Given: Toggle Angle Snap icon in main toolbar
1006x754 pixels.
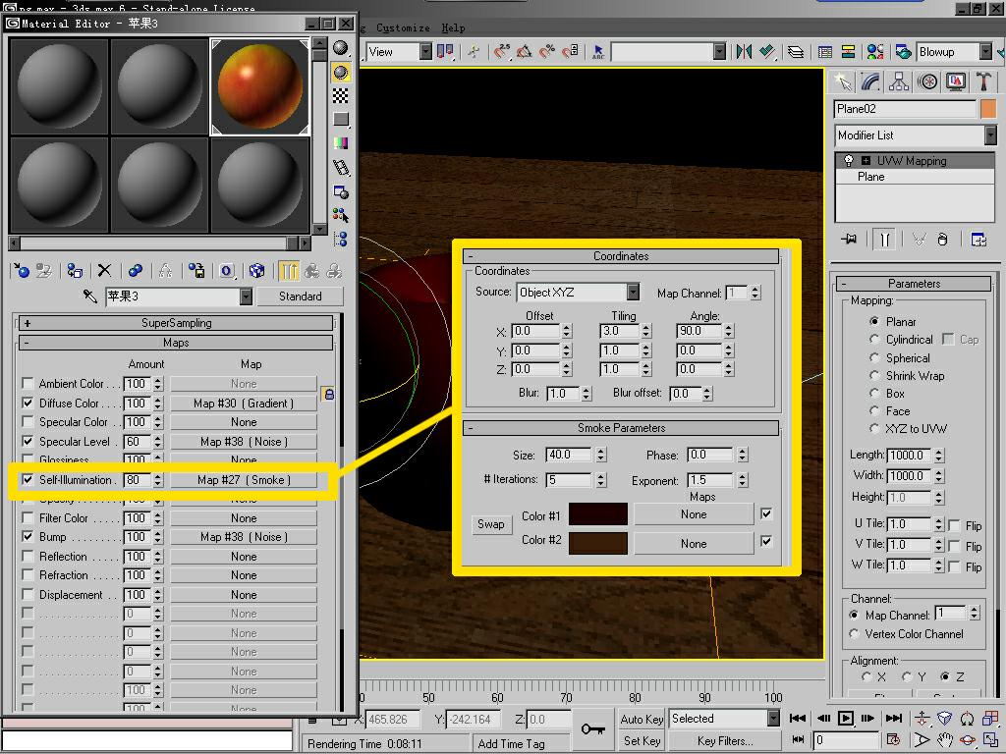Looking at the screenshot, I should pos(525,51).
